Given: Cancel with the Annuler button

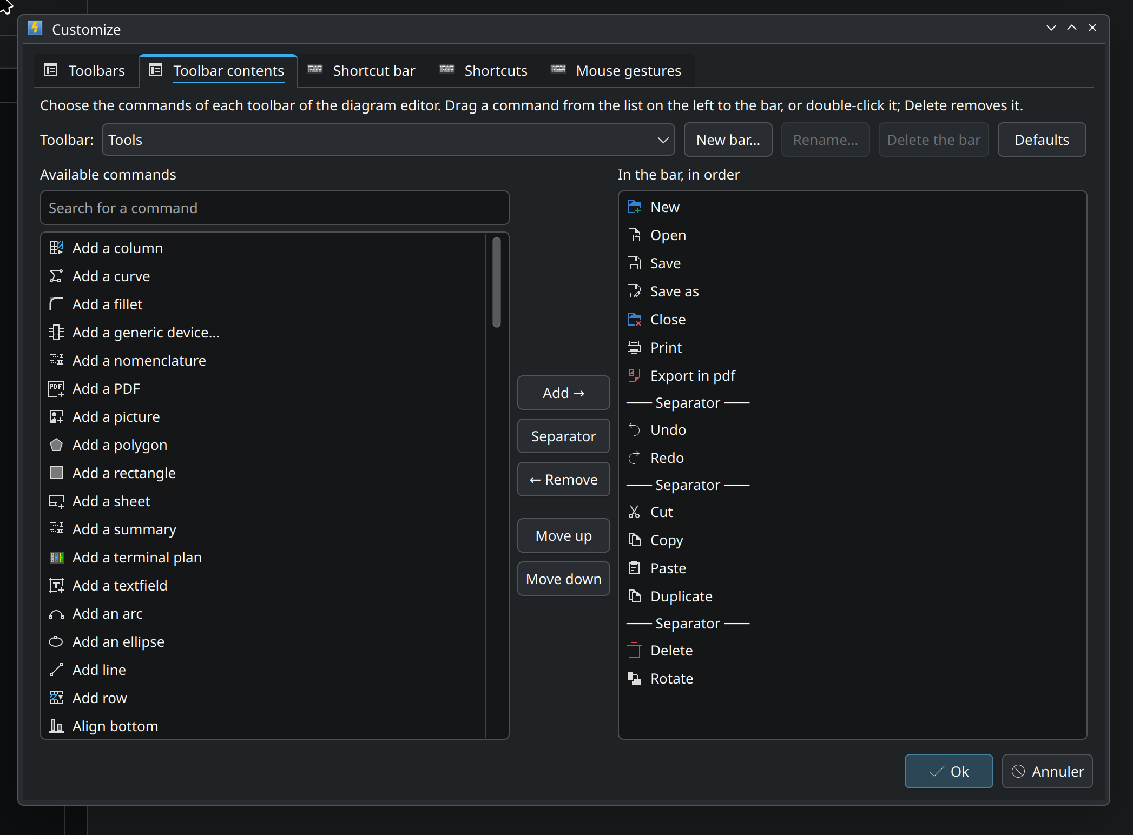Looking at the screenshot, I should [1047, 771].
